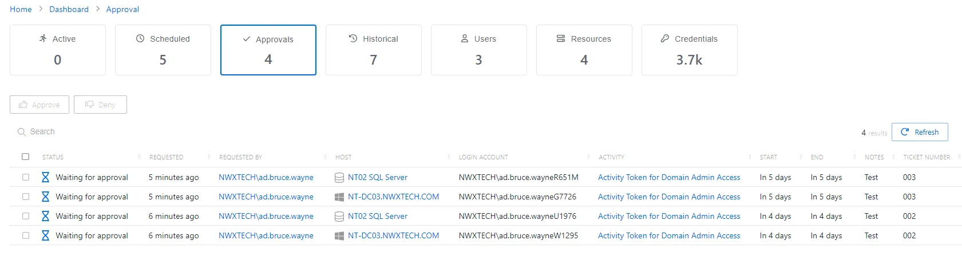This screenshot has height=256, width=962.
Task: Open requester ad.bruce.wayne in wayneW1295 row
Action: pos(266,235)
